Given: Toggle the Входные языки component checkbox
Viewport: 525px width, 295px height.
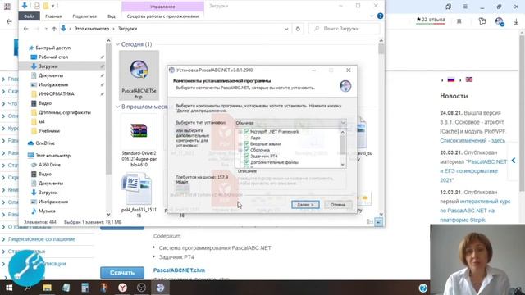Looking at the screenshot, I should point(247,144).
